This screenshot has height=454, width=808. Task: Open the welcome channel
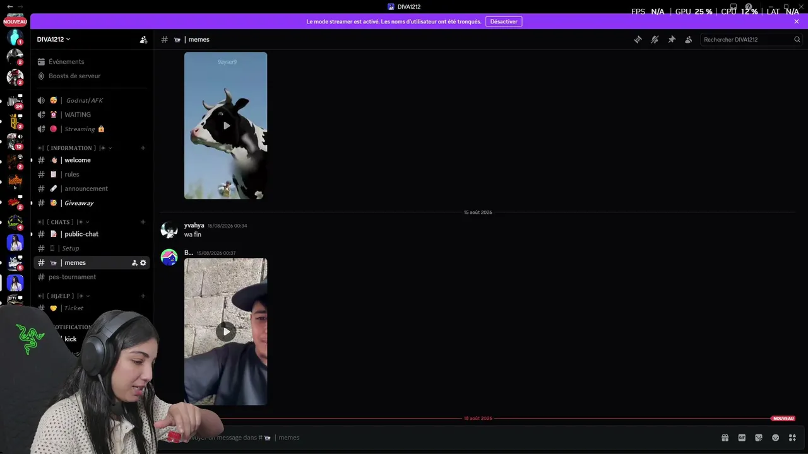(x=92, y=160)
